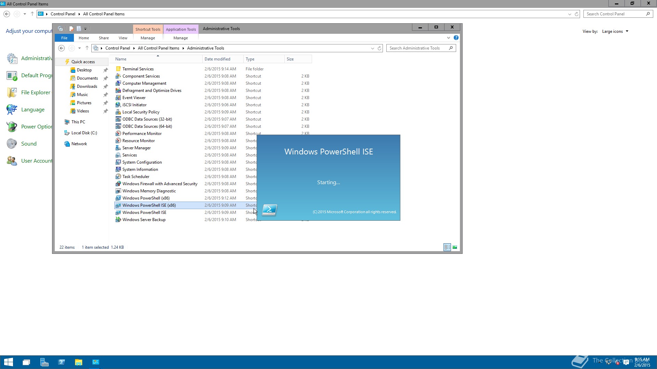Select Performance Monitor icon

(x=118, y=134)
